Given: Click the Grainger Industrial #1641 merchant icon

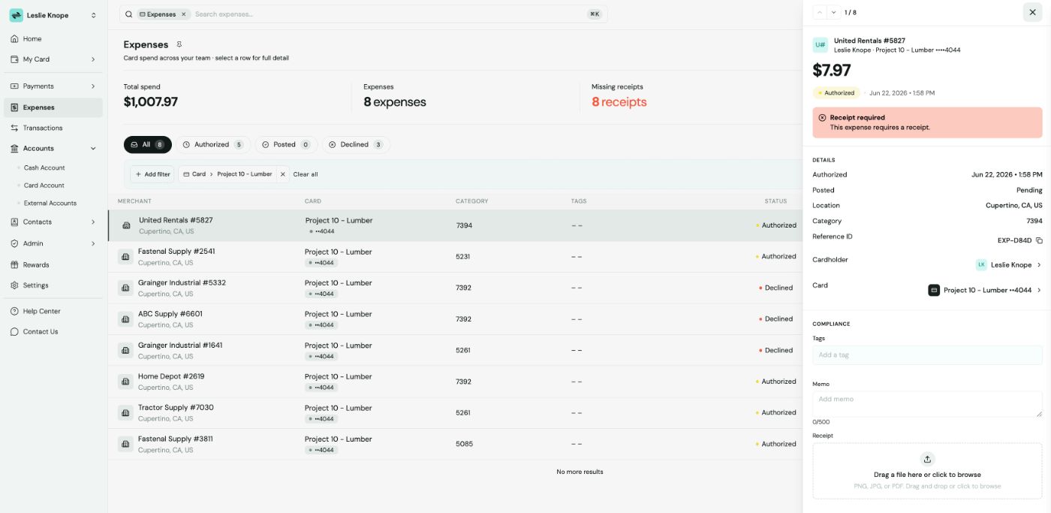Looking at the screenshot, I should tap(125, 350).
